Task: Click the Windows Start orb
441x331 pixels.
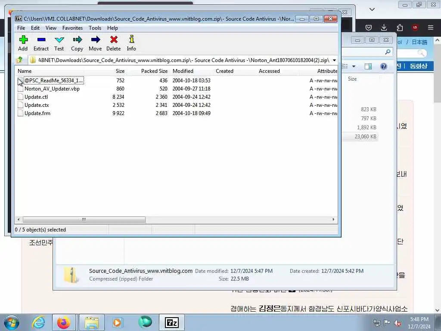Action: coord(12,322)
